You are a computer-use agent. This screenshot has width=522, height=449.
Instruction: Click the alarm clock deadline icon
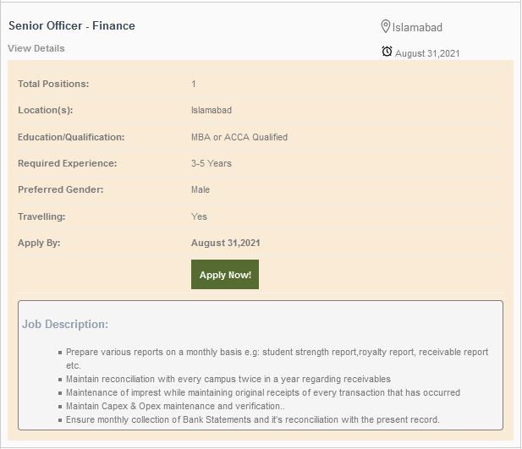click(387, 52)
